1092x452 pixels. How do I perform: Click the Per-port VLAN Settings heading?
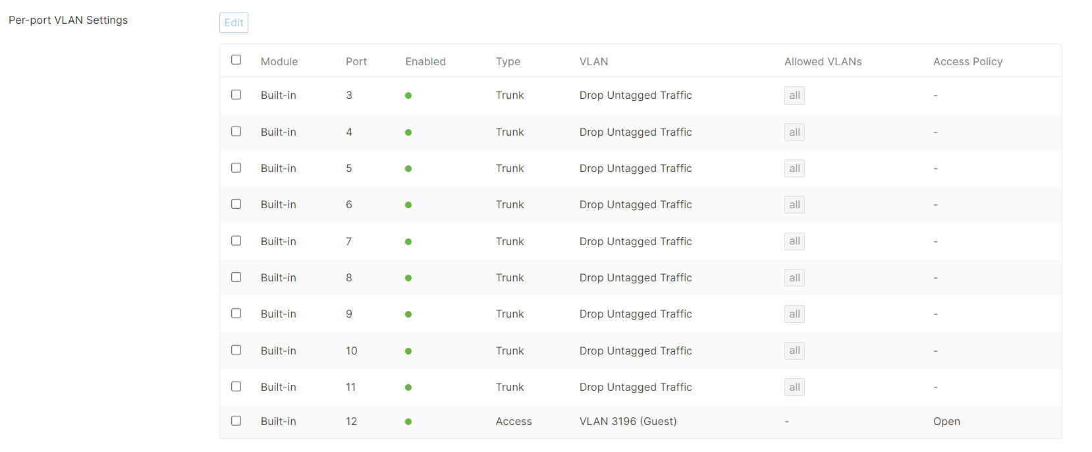tap(68, 20)
